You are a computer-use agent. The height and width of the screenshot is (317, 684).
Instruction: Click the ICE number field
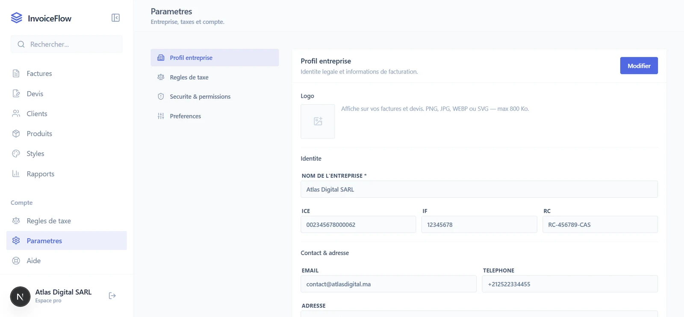358,225
